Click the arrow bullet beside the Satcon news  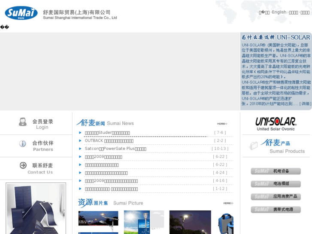pos(80,149)
